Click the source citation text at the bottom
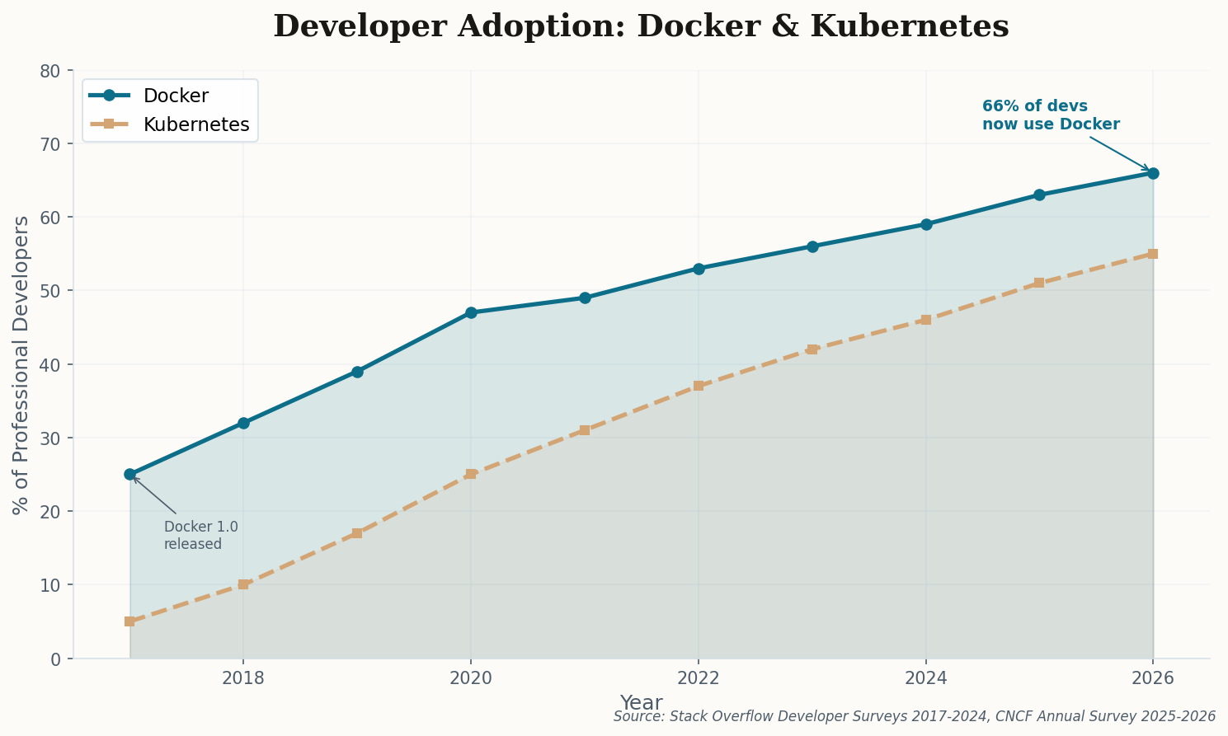1228x736 pixels. 910,716
